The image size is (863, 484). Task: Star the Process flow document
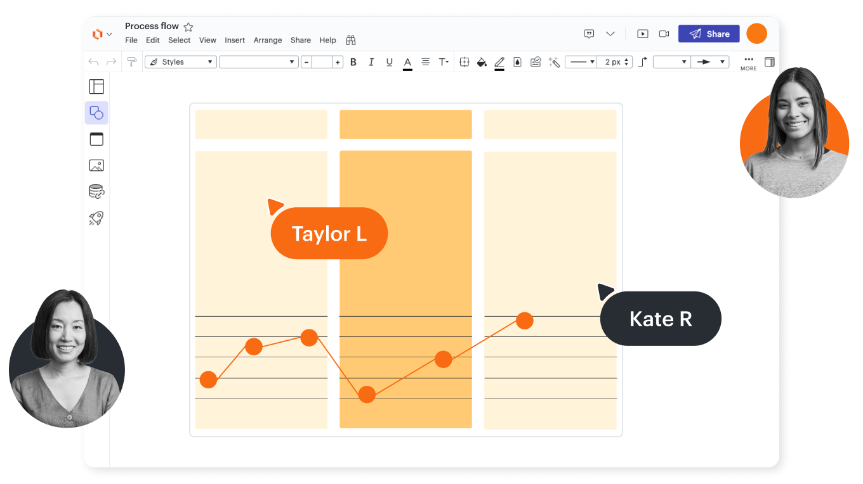click(188, 27)
